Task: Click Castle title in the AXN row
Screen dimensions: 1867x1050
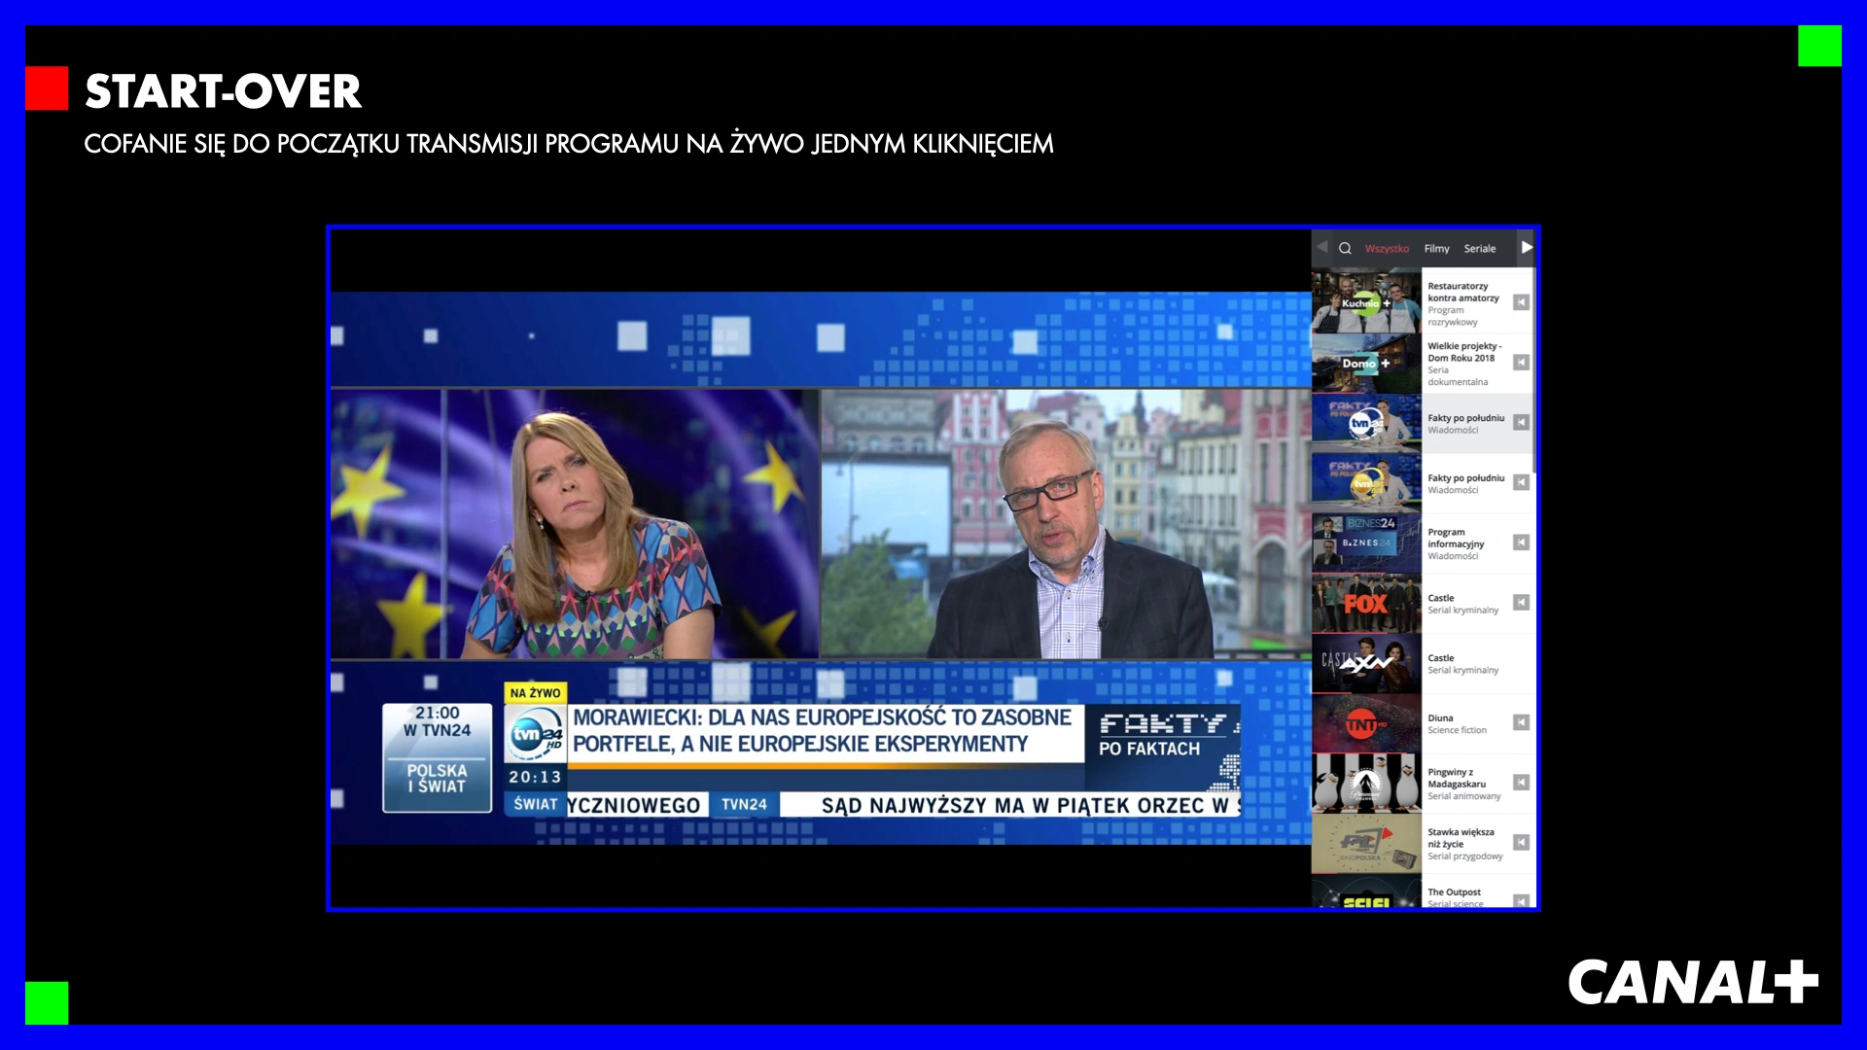Action: click(1441, 658)
